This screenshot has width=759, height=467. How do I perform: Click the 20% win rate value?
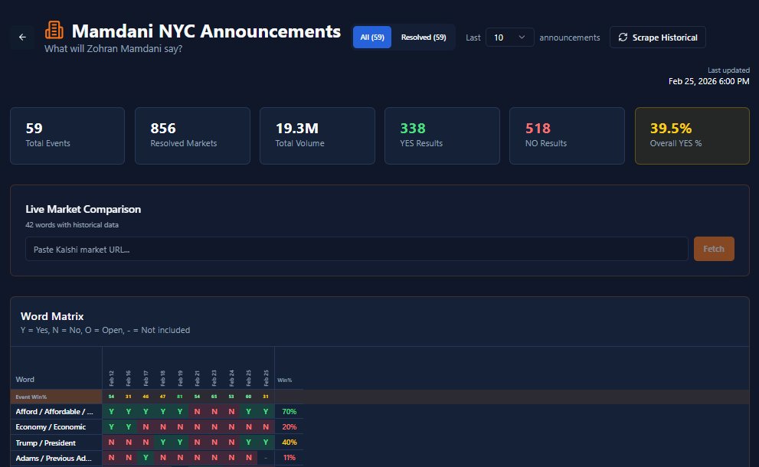(289, 427)
